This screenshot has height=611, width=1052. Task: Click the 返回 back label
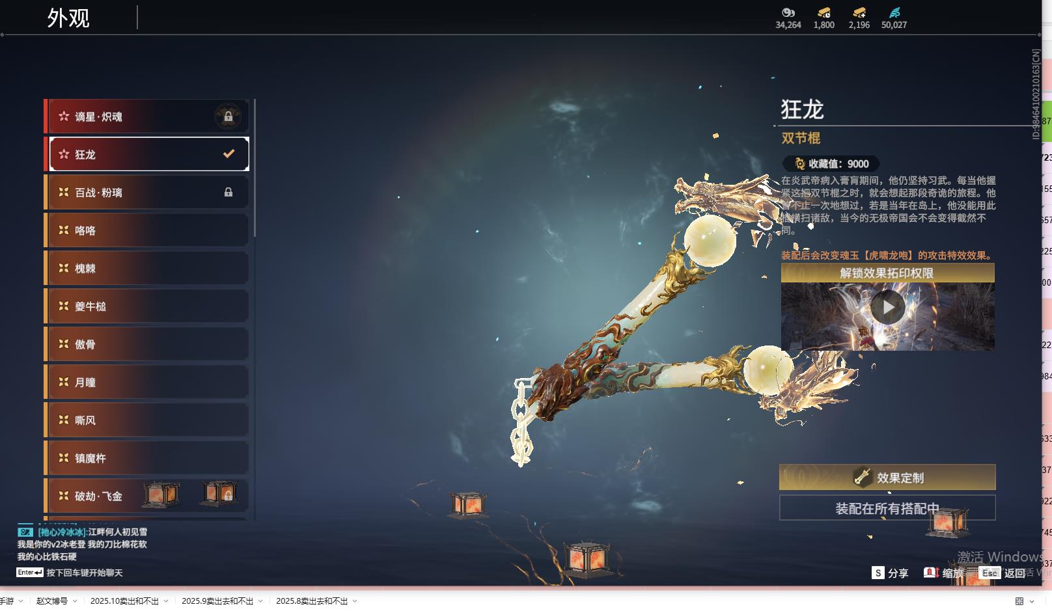pos(1015,573)
